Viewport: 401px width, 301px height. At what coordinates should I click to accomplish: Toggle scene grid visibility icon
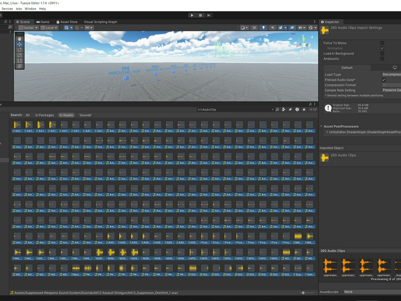click(67, 28)
